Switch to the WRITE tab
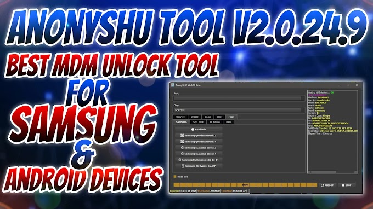This screenshot has width=373, height=209. (195, 117)
